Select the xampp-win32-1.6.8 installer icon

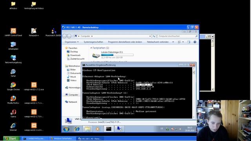(x=34, y=127)
